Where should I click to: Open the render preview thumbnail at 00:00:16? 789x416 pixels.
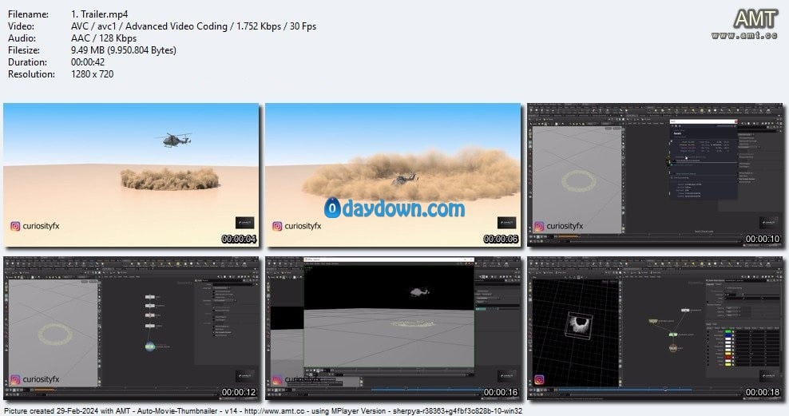pos(393,328)
